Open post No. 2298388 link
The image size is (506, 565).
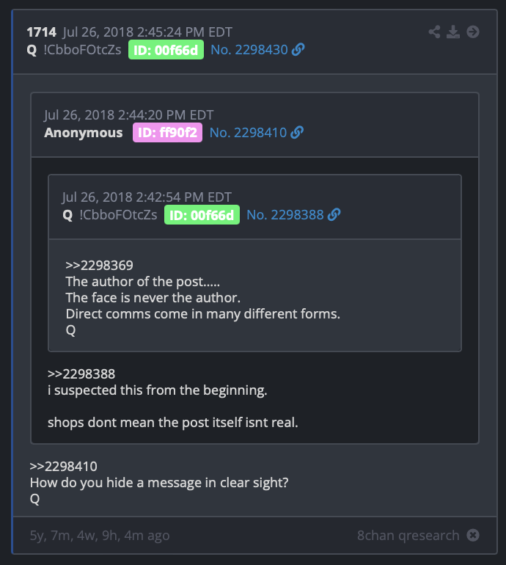[x=285, y=215]
